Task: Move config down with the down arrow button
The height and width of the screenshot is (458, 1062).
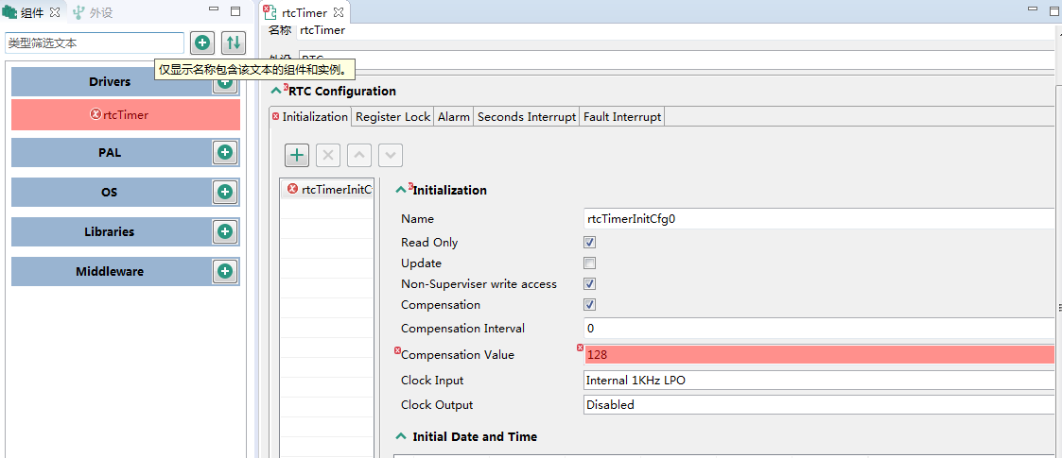Action: click(x=391, y=155)
